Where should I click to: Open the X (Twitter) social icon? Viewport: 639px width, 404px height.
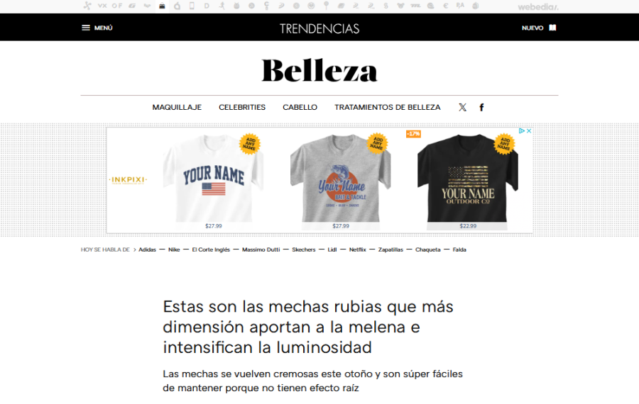[x=462, y=108]
